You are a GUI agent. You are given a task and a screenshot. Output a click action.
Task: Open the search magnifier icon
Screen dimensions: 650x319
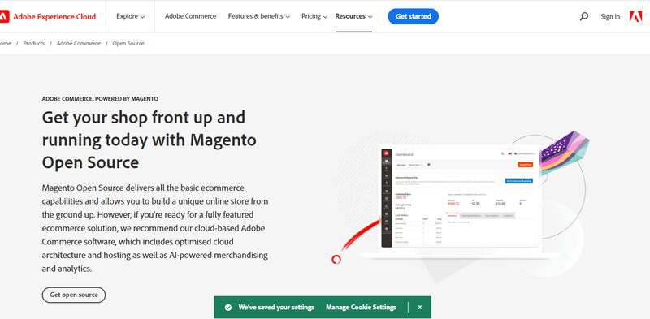(x=583, y=16)
